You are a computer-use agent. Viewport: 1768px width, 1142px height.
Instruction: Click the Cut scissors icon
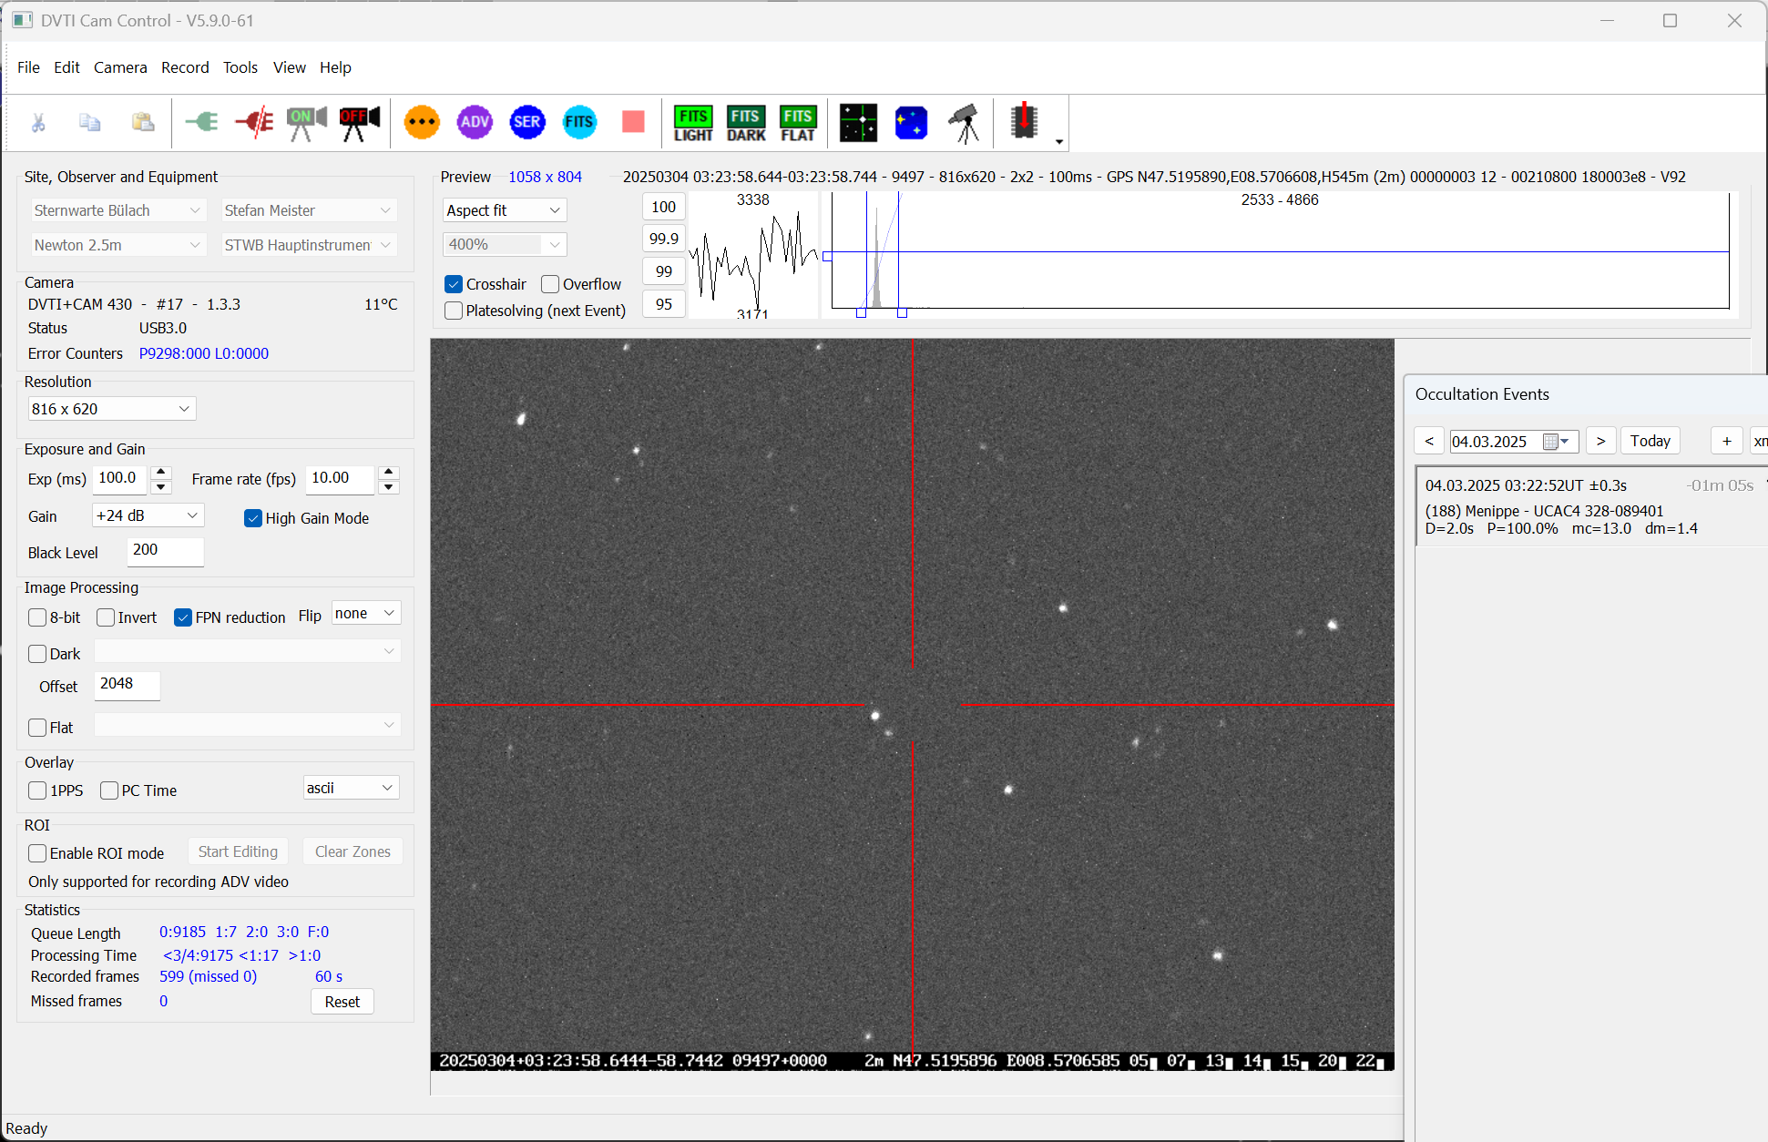(x=37, y=122)
